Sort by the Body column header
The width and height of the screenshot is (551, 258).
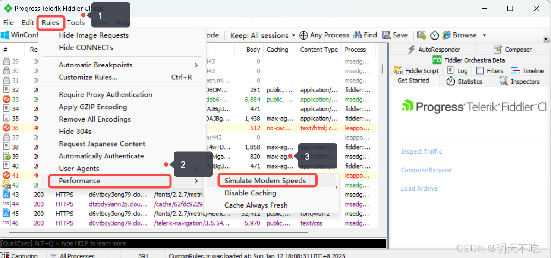pyautogui.click(x=253, y=50)
